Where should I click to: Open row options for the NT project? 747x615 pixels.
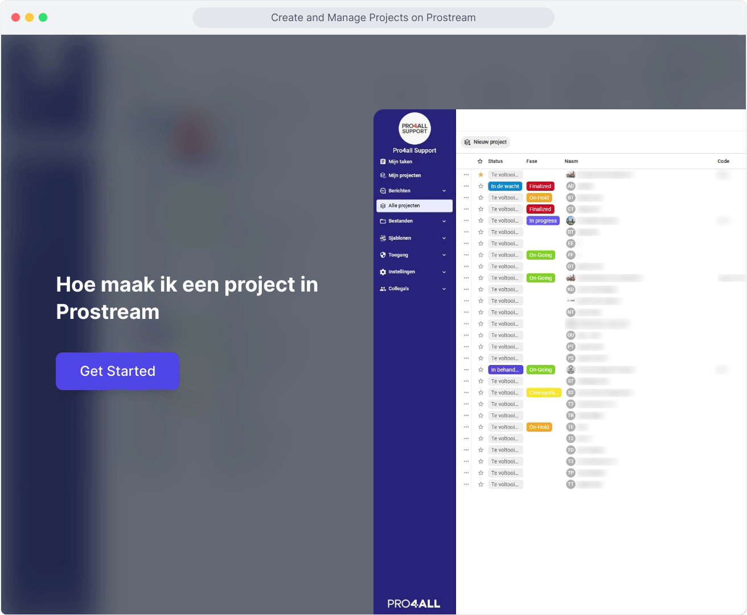pyautogui.click(x=466, y=313)
